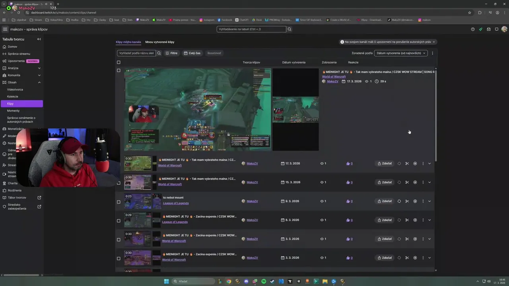Click Zdieľať button in 'to nebol mount' row
Image resolution: width=509 pixels, height=286 pixels.
[x=385, y=201]
